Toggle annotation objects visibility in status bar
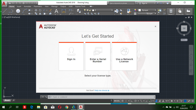 click(156, 101)
